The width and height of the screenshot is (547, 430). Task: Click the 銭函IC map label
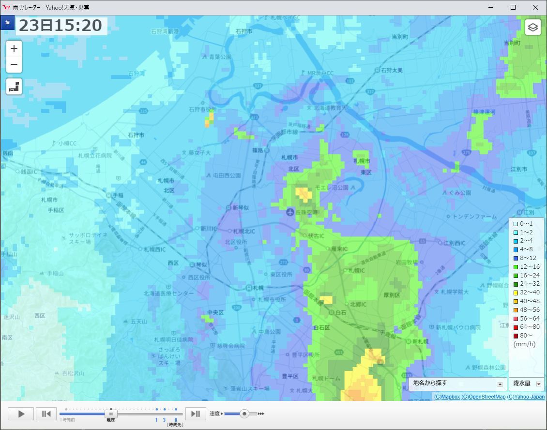tap(29, 172)
